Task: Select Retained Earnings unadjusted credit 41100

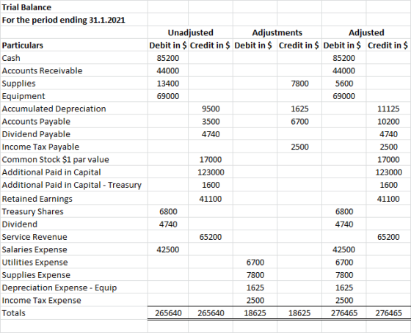Action: (211, 199)
